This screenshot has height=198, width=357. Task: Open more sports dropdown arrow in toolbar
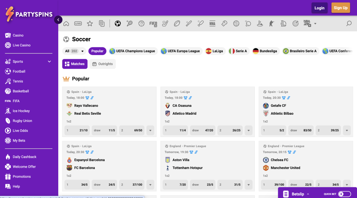[x=315, y=24]
